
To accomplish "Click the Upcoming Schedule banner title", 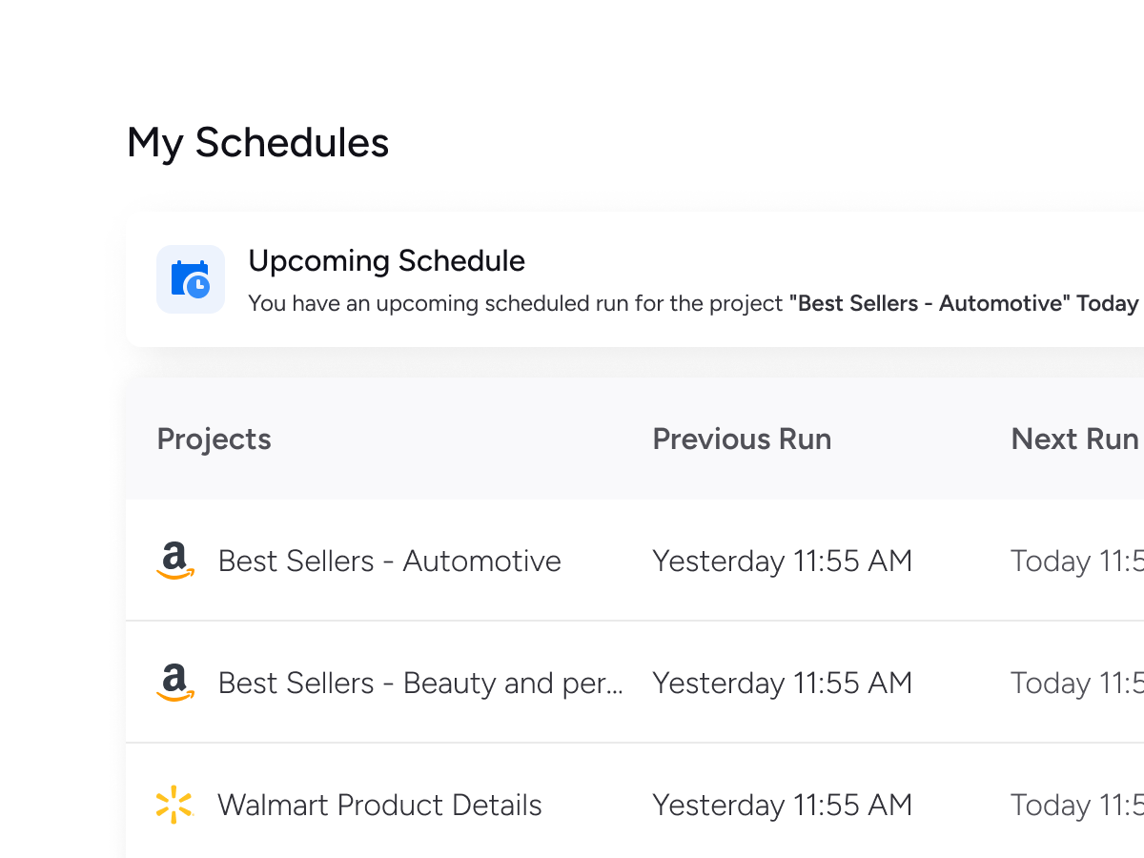I will click(386, 260).
